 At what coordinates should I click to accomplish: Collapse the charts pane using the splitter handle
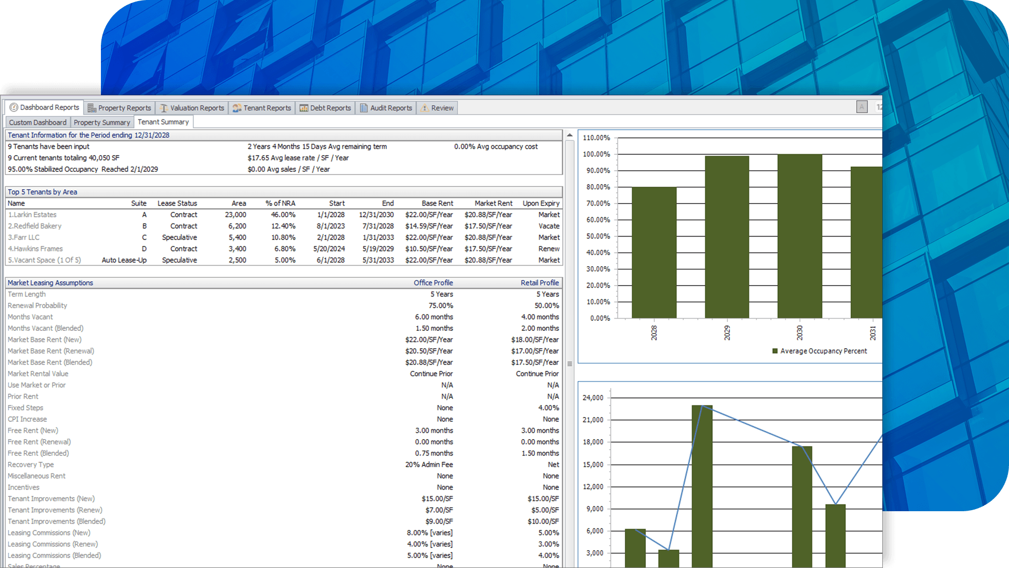pyautogui.click(x=570, y=363)
